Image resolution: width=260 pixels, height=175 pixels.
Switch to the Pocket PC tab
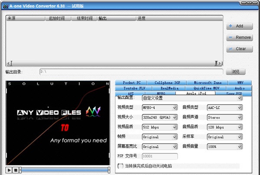point(131,83)
